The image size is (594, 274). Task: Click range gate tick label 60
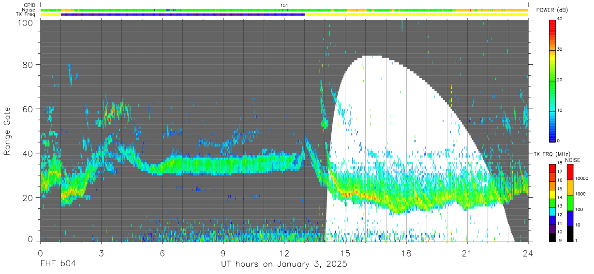(28, 109)
